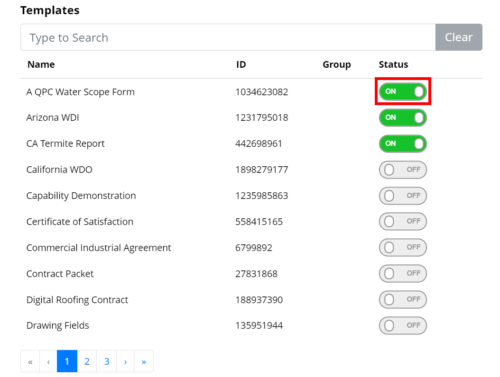Click ID 442698961
The height and width of the screenshot is (377, 500).
pos(259,144)
